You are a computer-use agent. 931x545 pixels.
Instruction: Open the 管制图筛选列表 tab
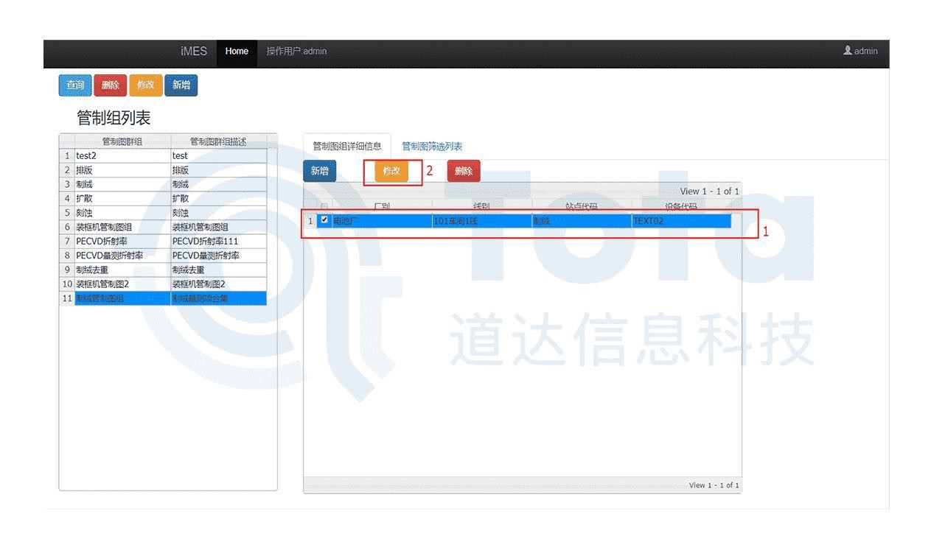pos(432,146)
